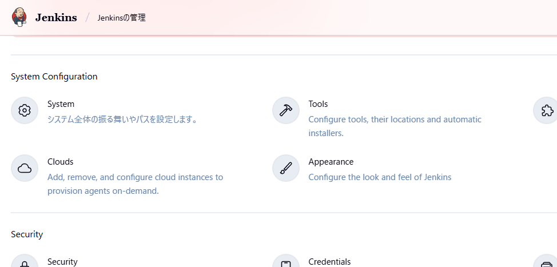Click 'Configure tools, their locations' description
557x267 pixels.
(395, 119)
